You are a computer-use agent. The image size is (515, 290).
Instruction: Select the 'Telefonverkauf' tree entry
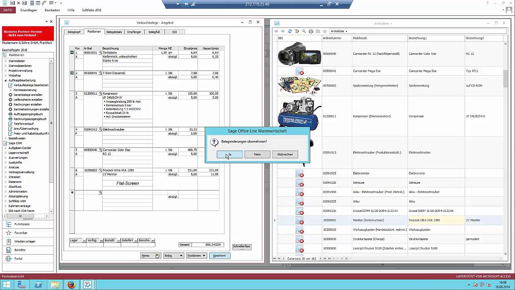[x=23, y=124]
